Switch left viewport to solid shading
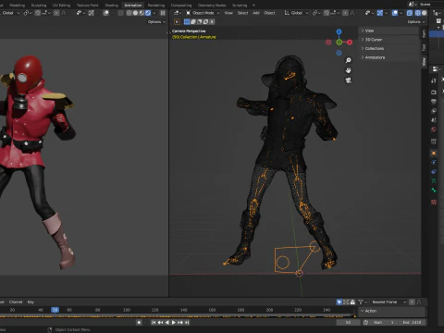The image size is (444, 333). (135, 13)
